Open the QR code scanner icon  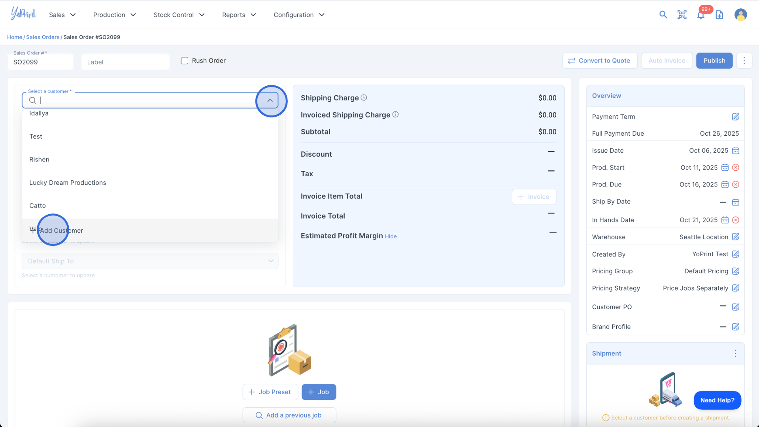pos(682,15)
